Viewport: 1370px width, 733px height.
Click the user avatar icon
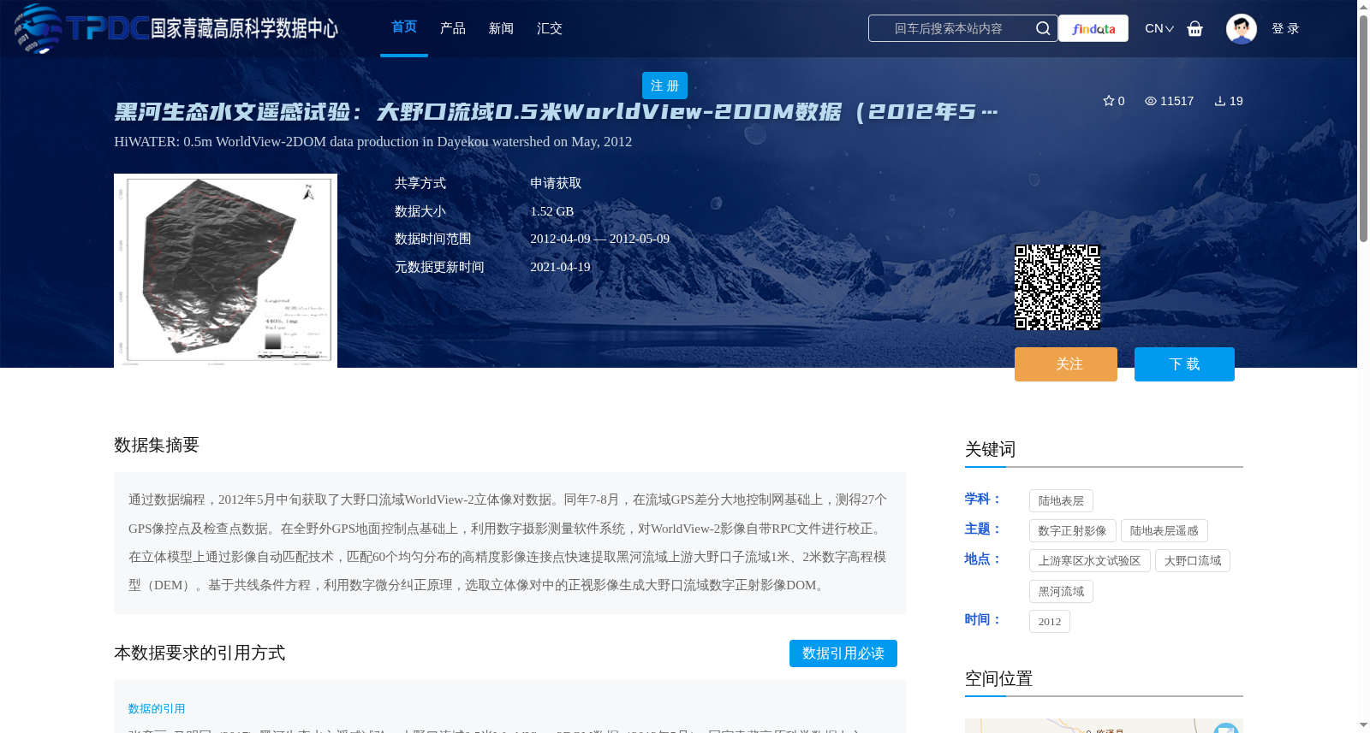pyautogui.click(x=1242, y=28)
